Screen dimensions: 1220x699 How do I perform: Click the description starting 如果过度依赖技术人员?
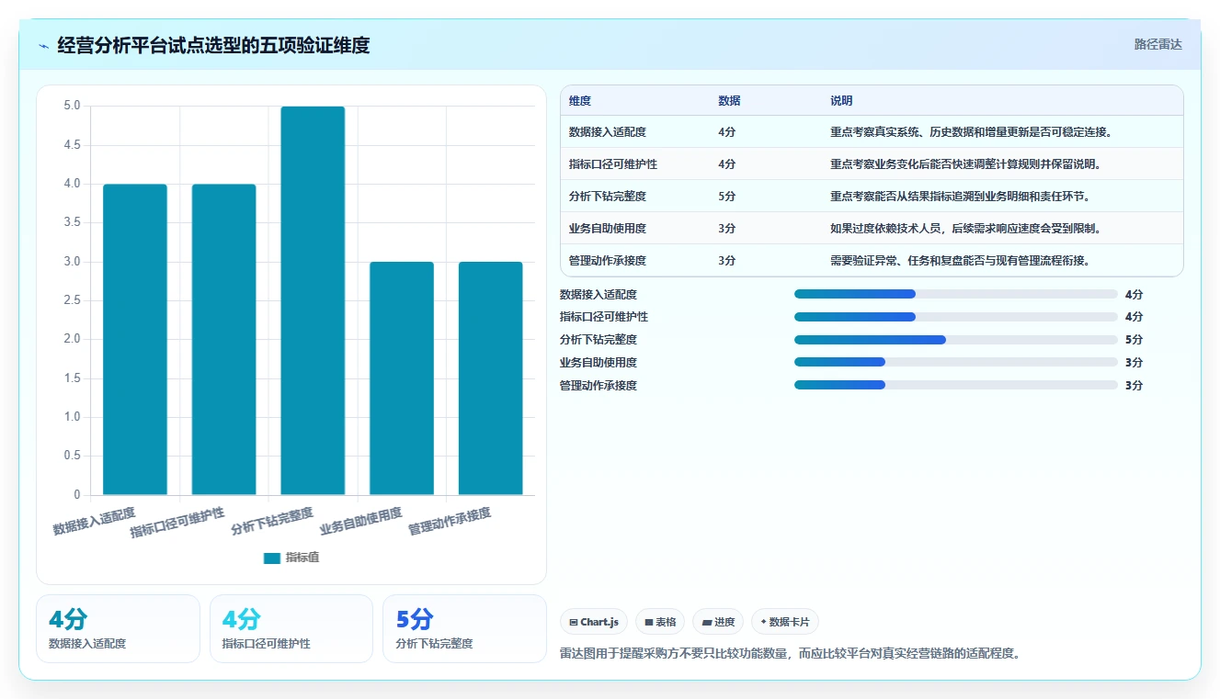pyautogui.click(x=966, y=229)
